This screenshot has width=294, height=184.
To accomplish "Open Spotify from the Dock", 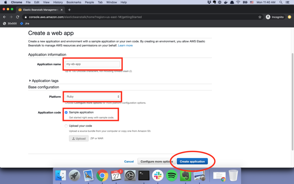I will pos(171,175).
